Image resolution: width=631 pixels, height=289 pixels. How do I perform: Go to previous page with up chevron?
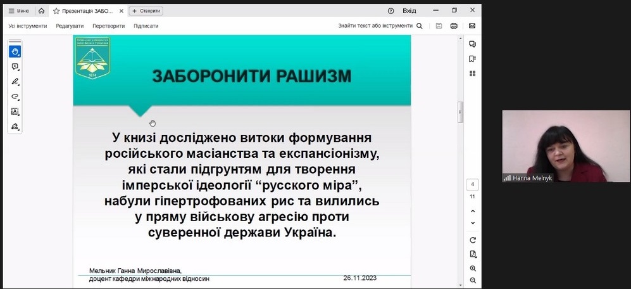pos(472,210)
